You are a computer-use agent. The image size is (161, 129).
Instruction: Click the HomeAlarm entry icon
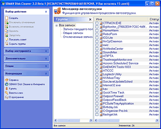point(101,31)
